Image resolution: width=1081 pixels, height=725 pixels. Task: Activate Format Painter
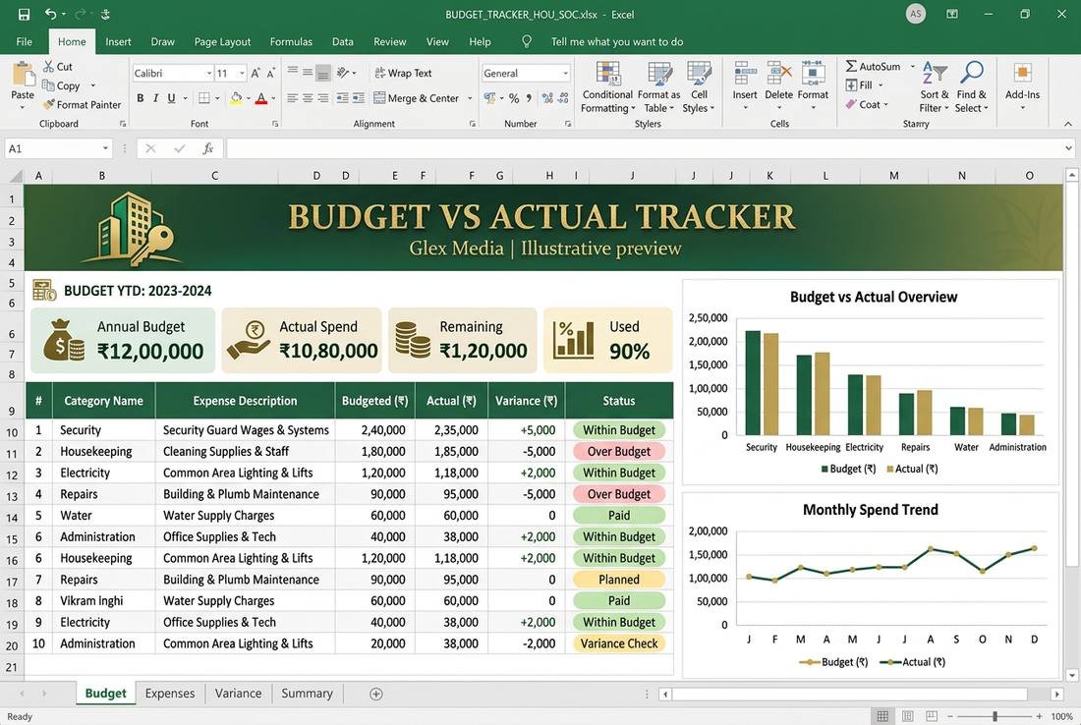point(82,105)
